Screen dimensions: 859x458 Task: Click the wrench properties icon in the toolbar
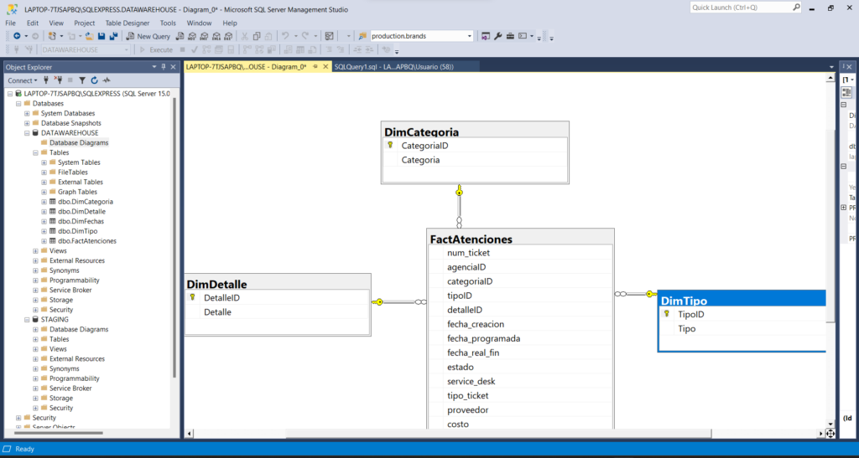[x=497, y=36]
